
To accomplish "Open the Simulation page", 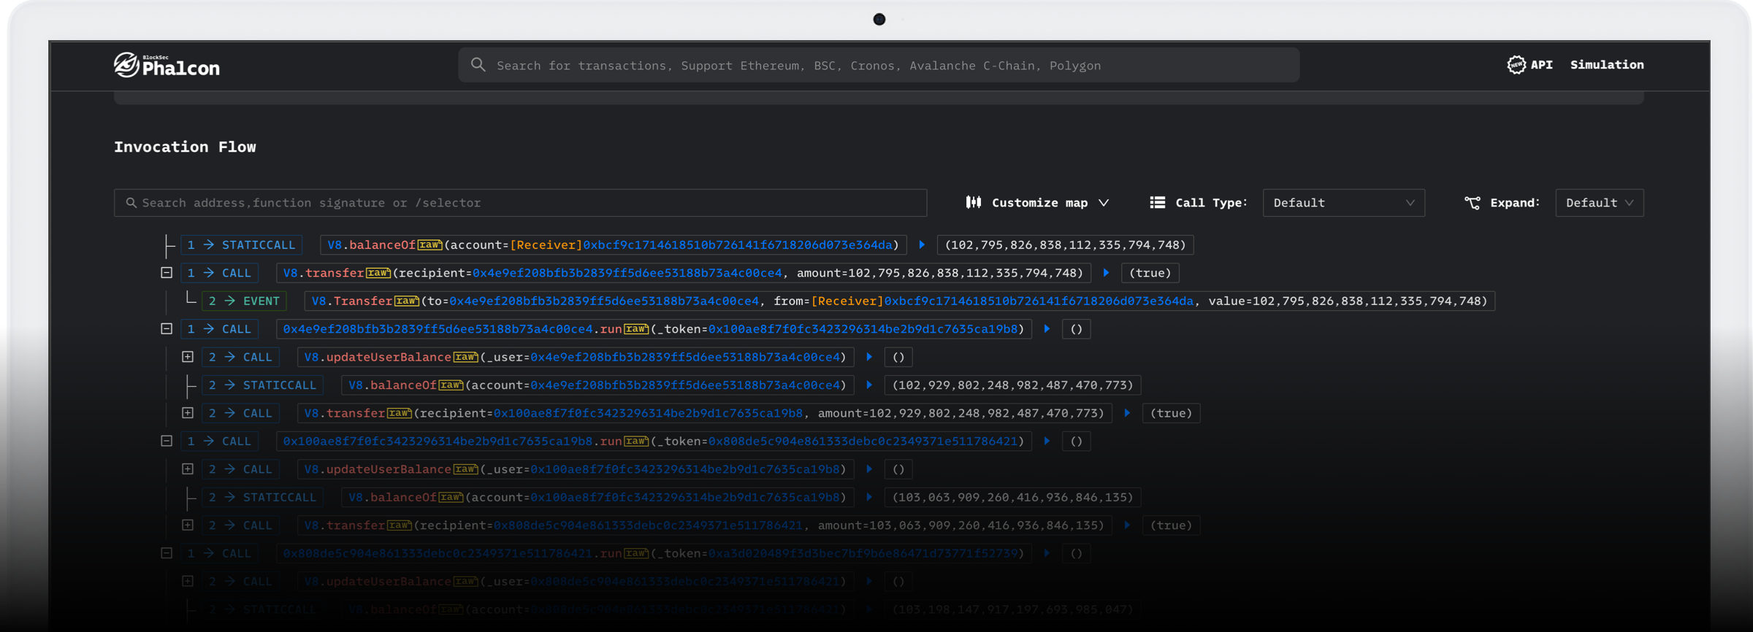I will [x=1607, y=65].
